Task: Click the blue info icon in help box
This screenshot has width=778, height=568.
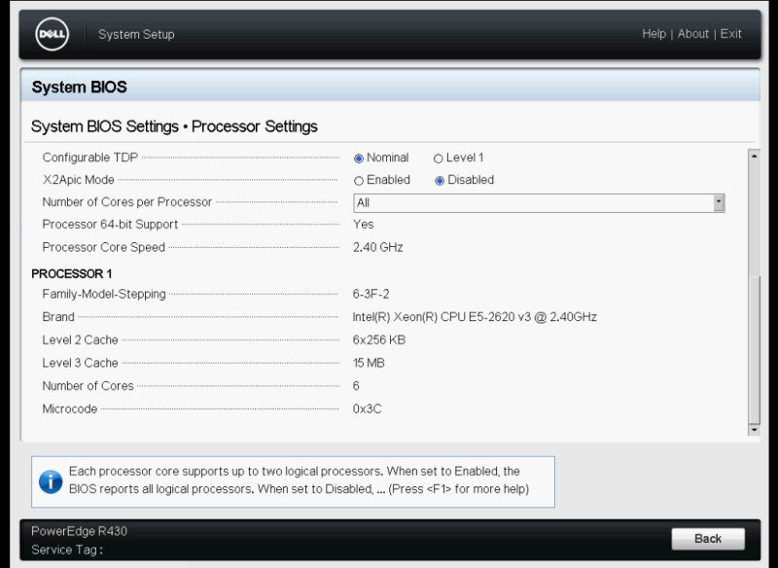Action: point(51,481)
